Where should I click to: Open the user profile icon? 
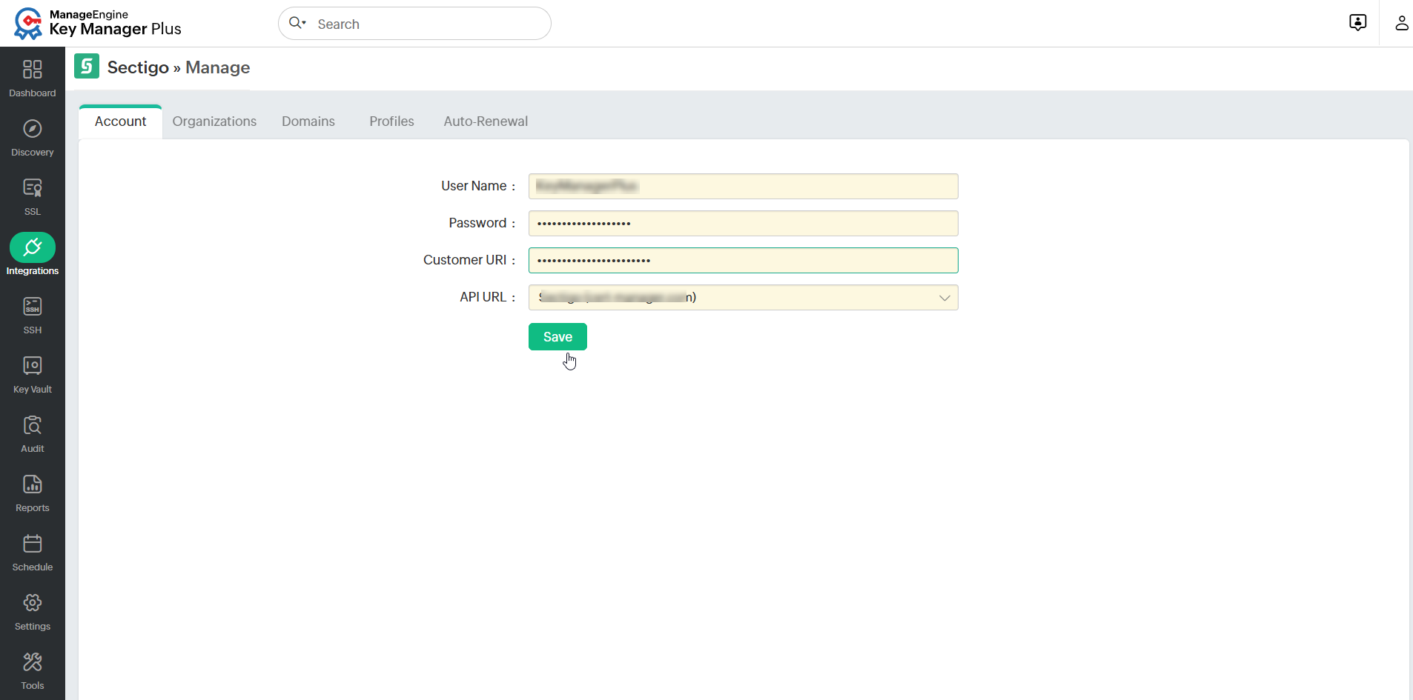(x=1401, y=23)
